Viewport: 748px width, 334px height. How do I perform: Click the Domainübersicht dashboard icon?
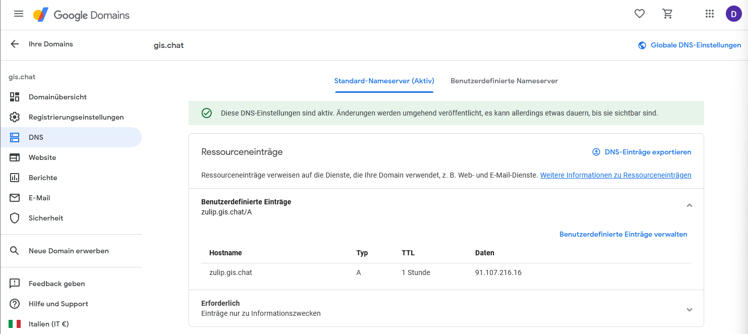tap(15, 97)
